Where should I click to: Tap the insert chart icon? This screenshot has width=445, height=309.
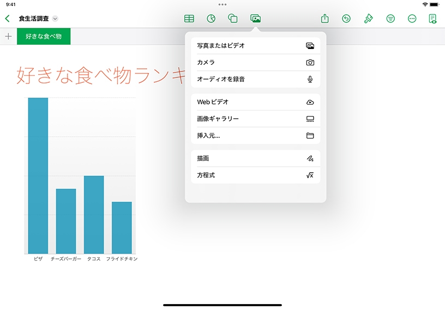point(211,19)
